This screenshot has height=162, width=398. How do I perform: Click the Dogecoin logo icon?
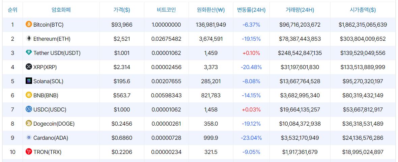pos(29,124)
